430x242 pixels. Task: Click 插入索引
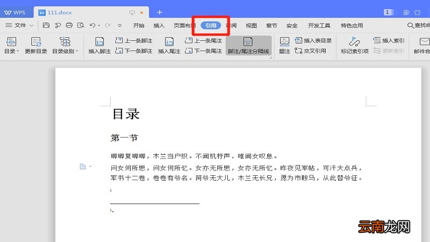click(x=389, y=41)
